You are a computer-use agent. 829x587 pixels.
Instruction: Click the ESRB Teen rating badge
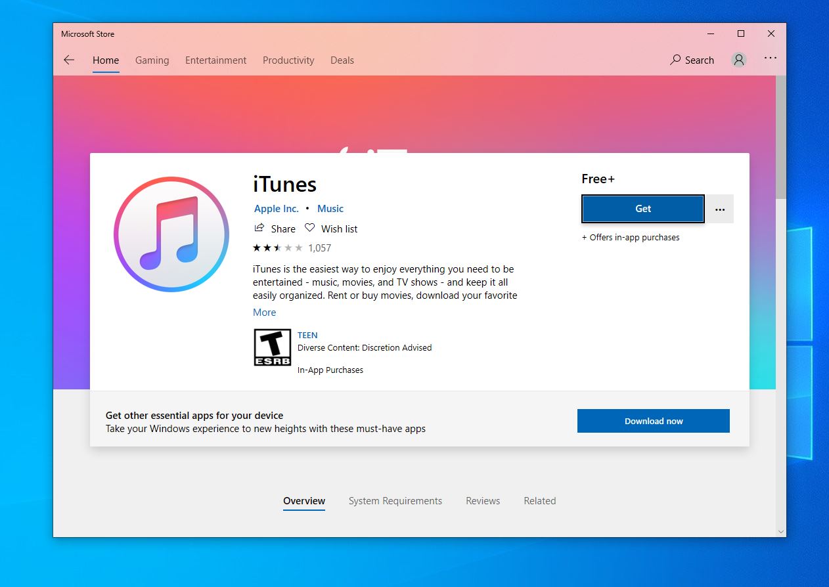point(272,347)
